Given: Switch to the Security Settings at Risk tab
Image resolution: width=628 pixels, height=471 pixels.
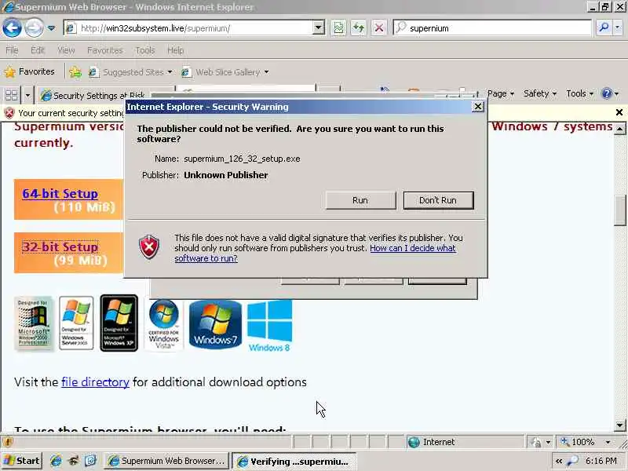Looking at the screenshot, I should coord(93,96).
